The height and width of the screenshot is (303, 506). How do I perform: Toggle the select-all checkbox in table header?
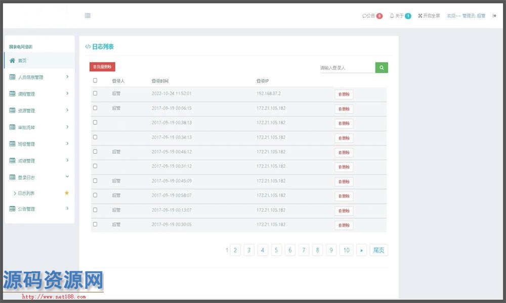[x=95, y=80]
